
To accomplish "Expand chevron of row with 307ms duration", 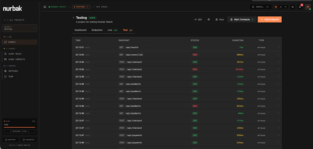I will (279, 62).
